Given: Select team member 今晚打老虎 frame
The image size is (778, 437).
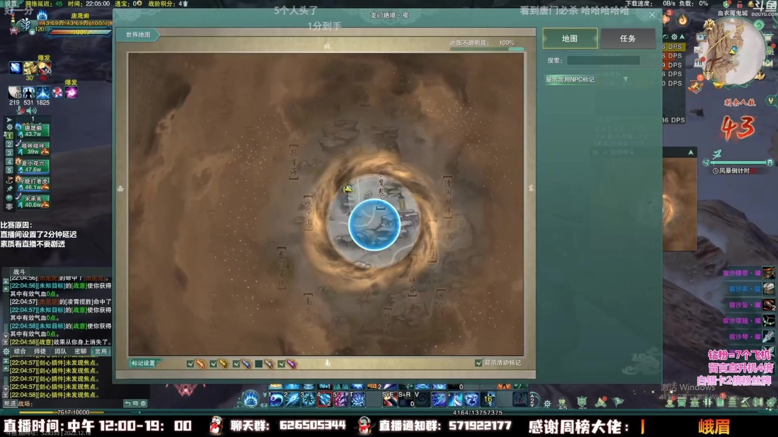Looking at the screenshot, I should point(33,184).
